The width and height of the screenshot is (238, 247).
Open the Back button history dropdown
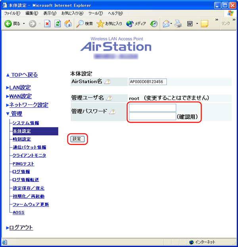pyautogui.click(x=24, y=24)
